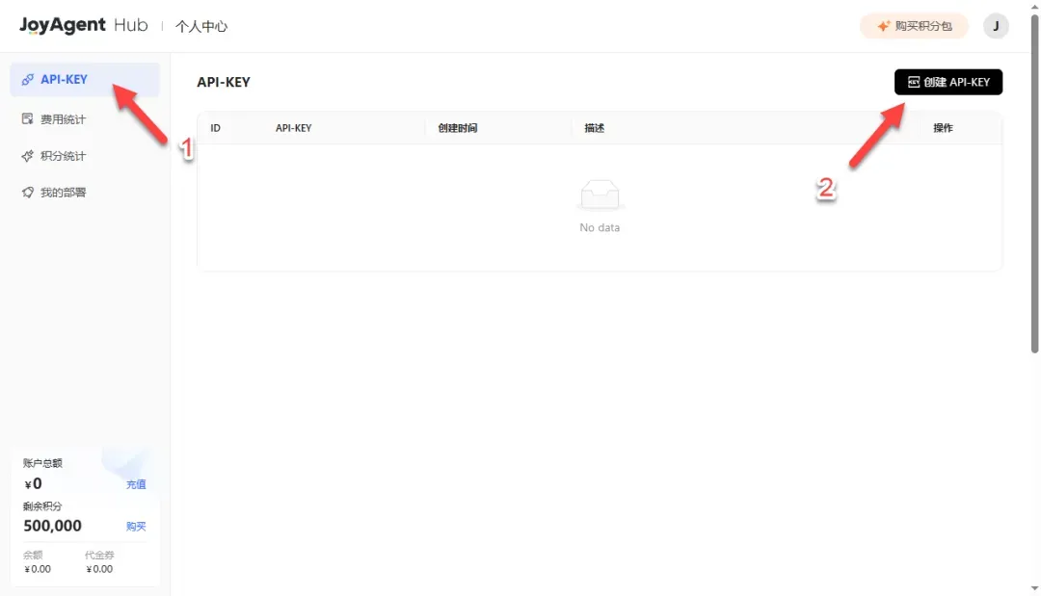Image resolution: width=1041 pixels, height=596 pixels.
Task: Click the 充值 recharge link
Action: pyautogui.click(x=136, y=484)
